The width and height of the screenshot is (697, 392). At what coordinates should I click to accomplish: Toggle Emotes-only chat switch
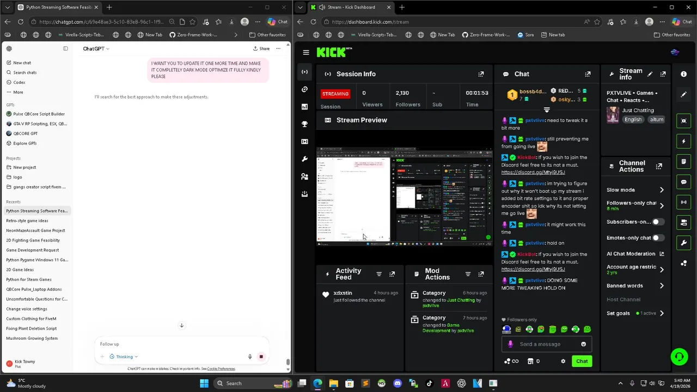click(x=658, y=237)
